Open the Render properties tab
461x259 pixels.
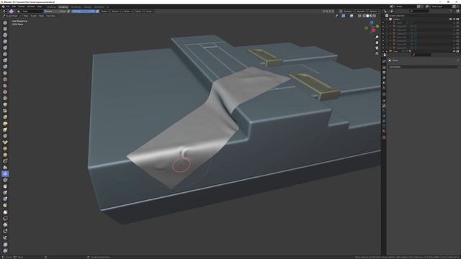(x=384, y=67)
